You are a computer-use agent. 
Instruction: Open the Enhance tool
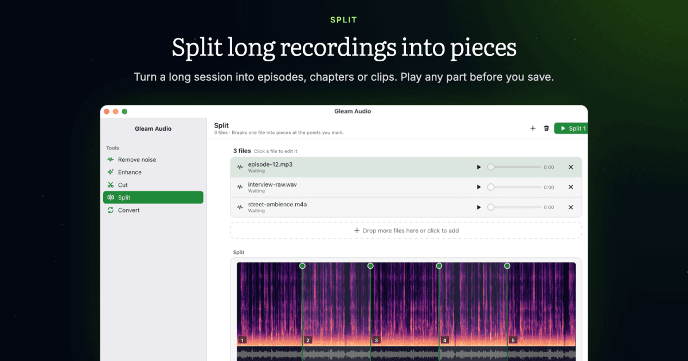(x=153, y=172)
